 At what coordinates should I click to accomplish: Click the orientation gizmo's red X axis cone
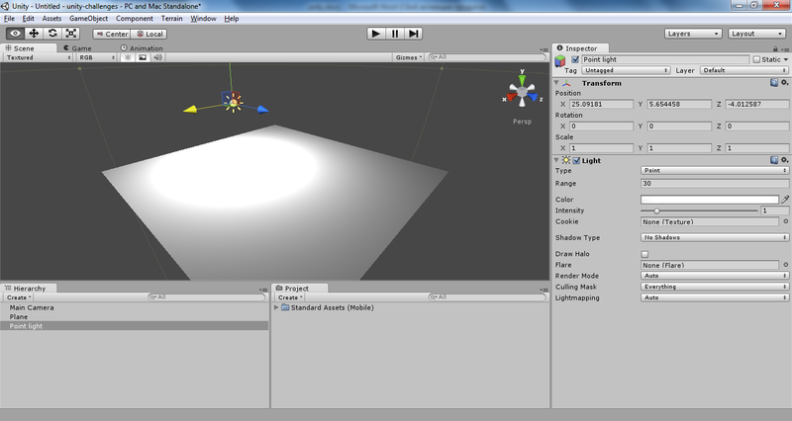point(512,97)
